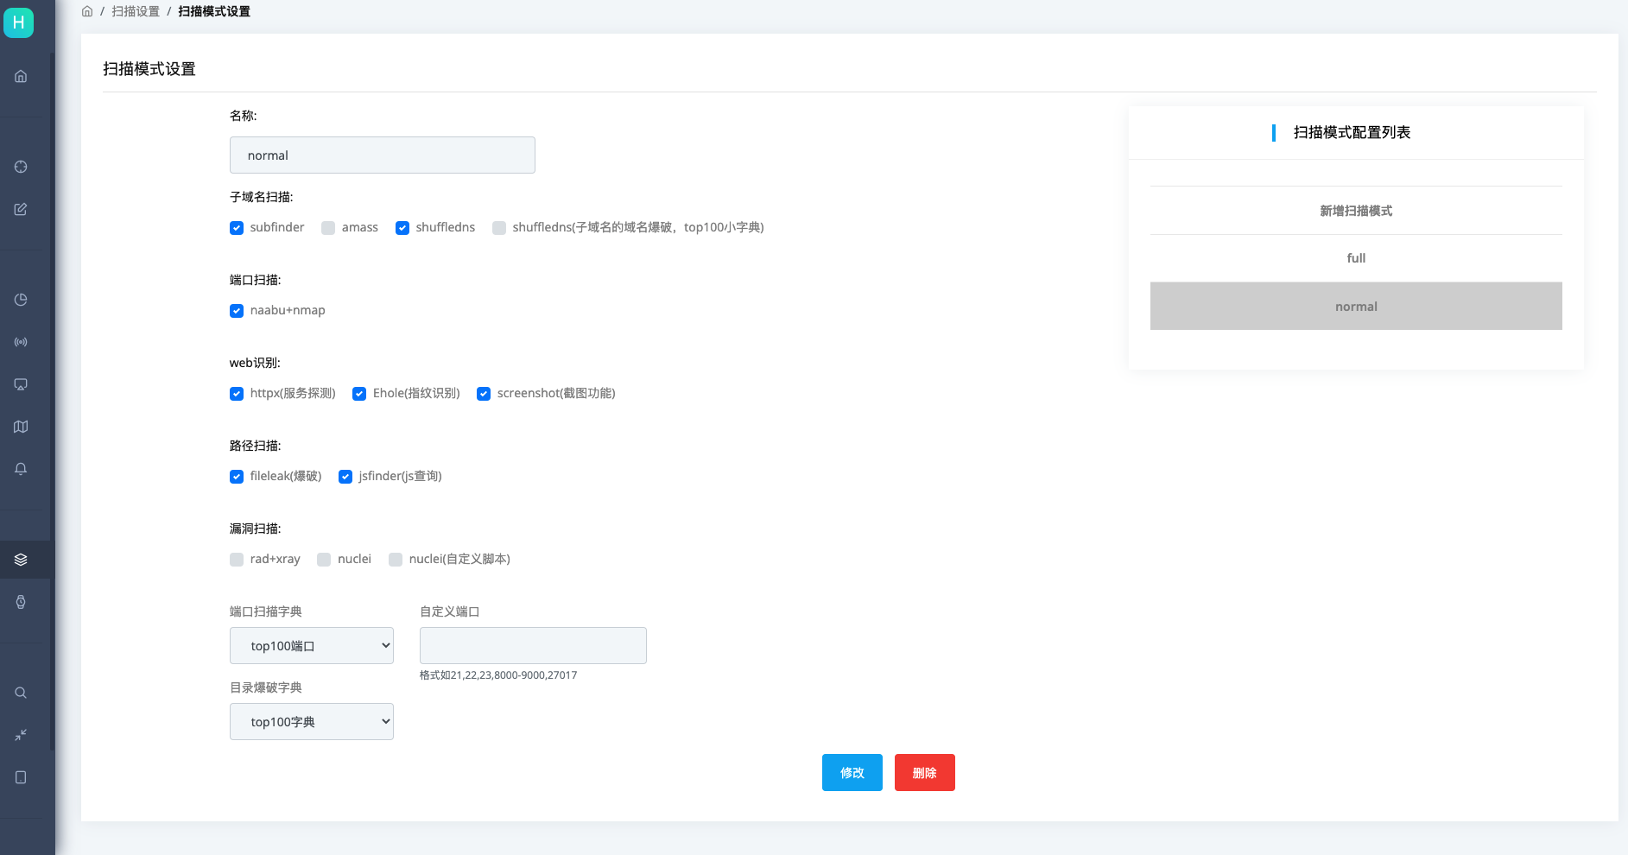The image size is (1628, 855).
Task: Click the 子域名扫描 section label
Action: coord(262,197)
